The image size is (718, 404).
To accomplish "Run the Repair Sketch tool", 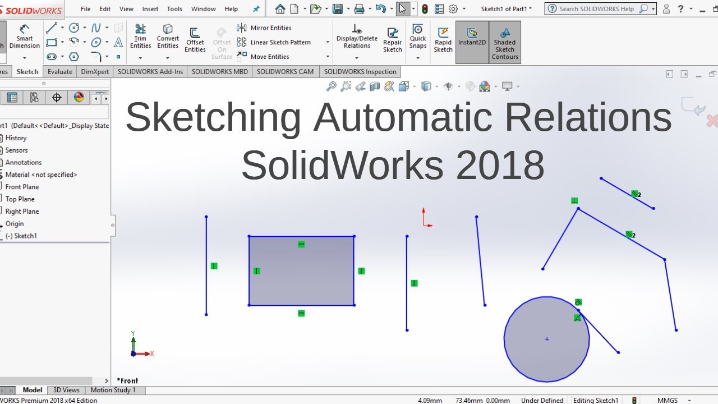I will click(393, 39).
